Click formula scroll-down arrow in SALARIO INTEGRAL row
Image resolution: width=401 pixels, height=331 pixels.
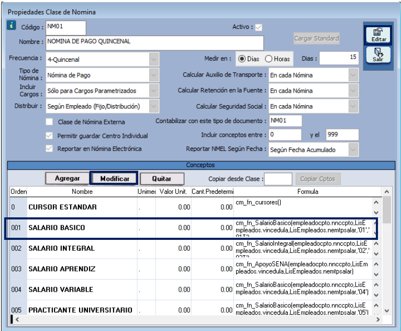tap(376, 254)
